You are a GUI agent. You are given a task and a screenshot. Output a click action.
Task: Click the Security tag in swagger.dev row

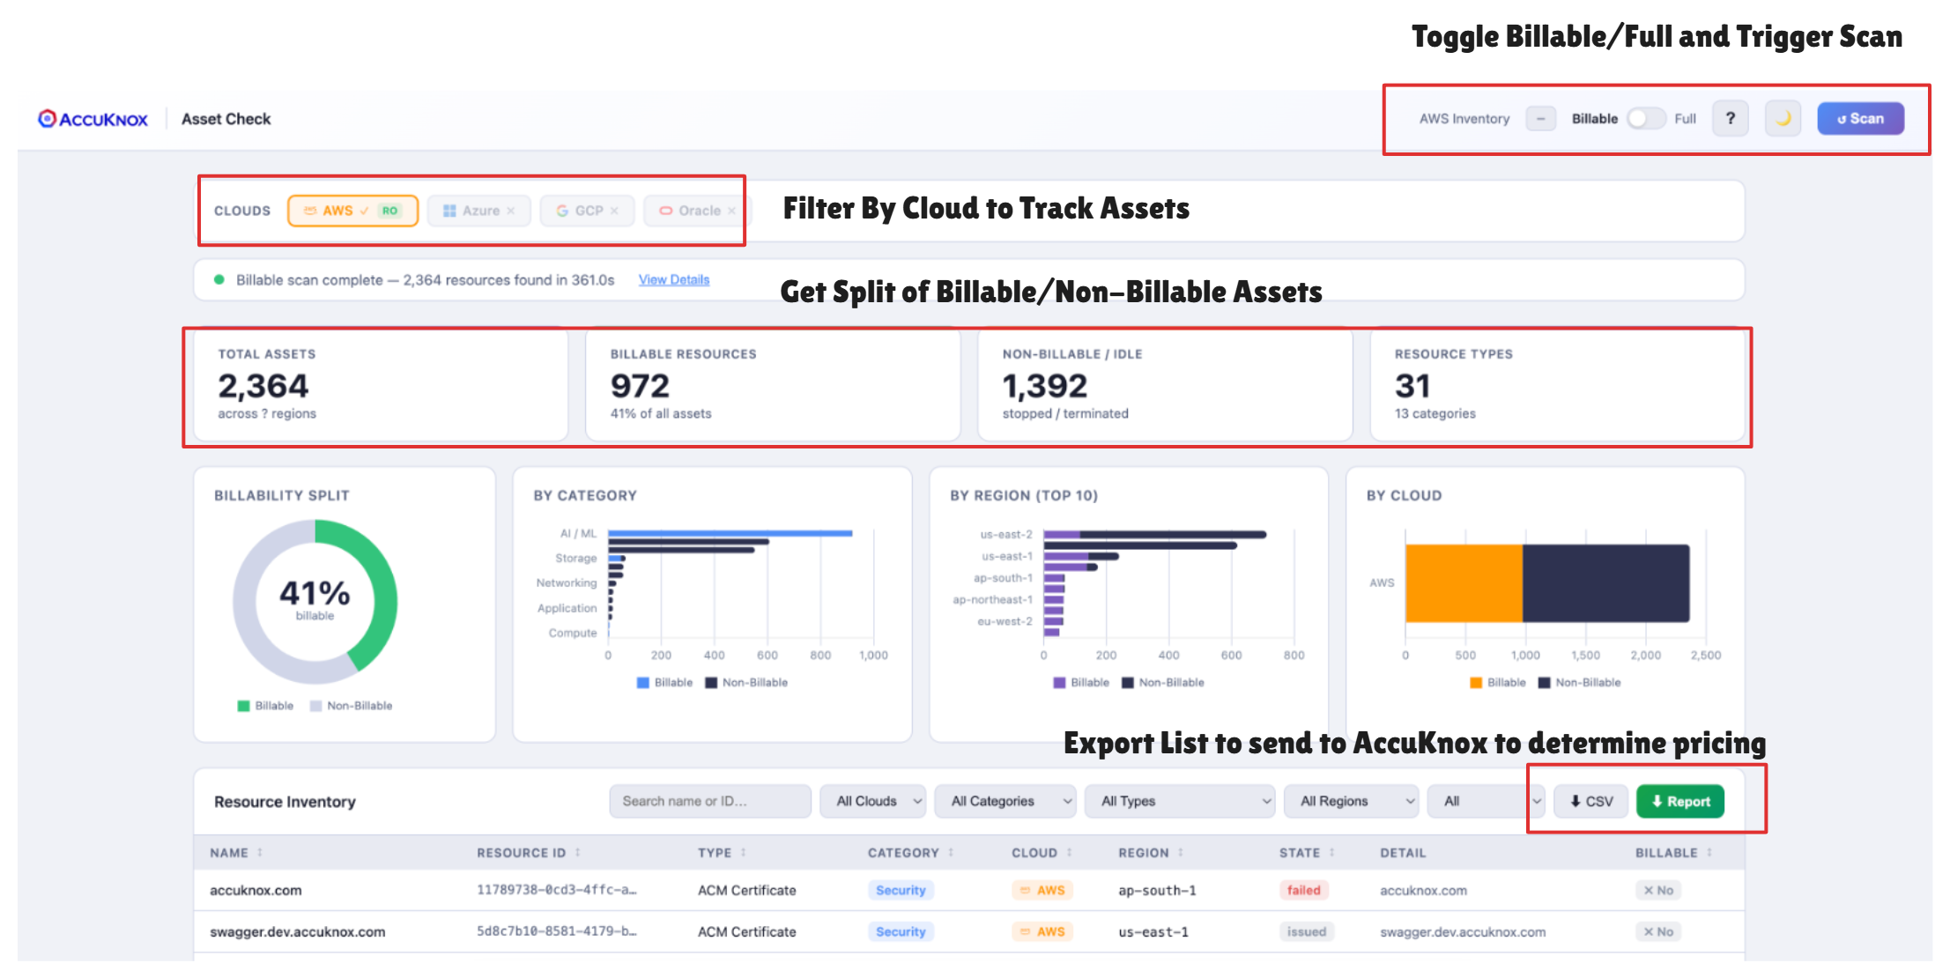(x=901, y=931)
